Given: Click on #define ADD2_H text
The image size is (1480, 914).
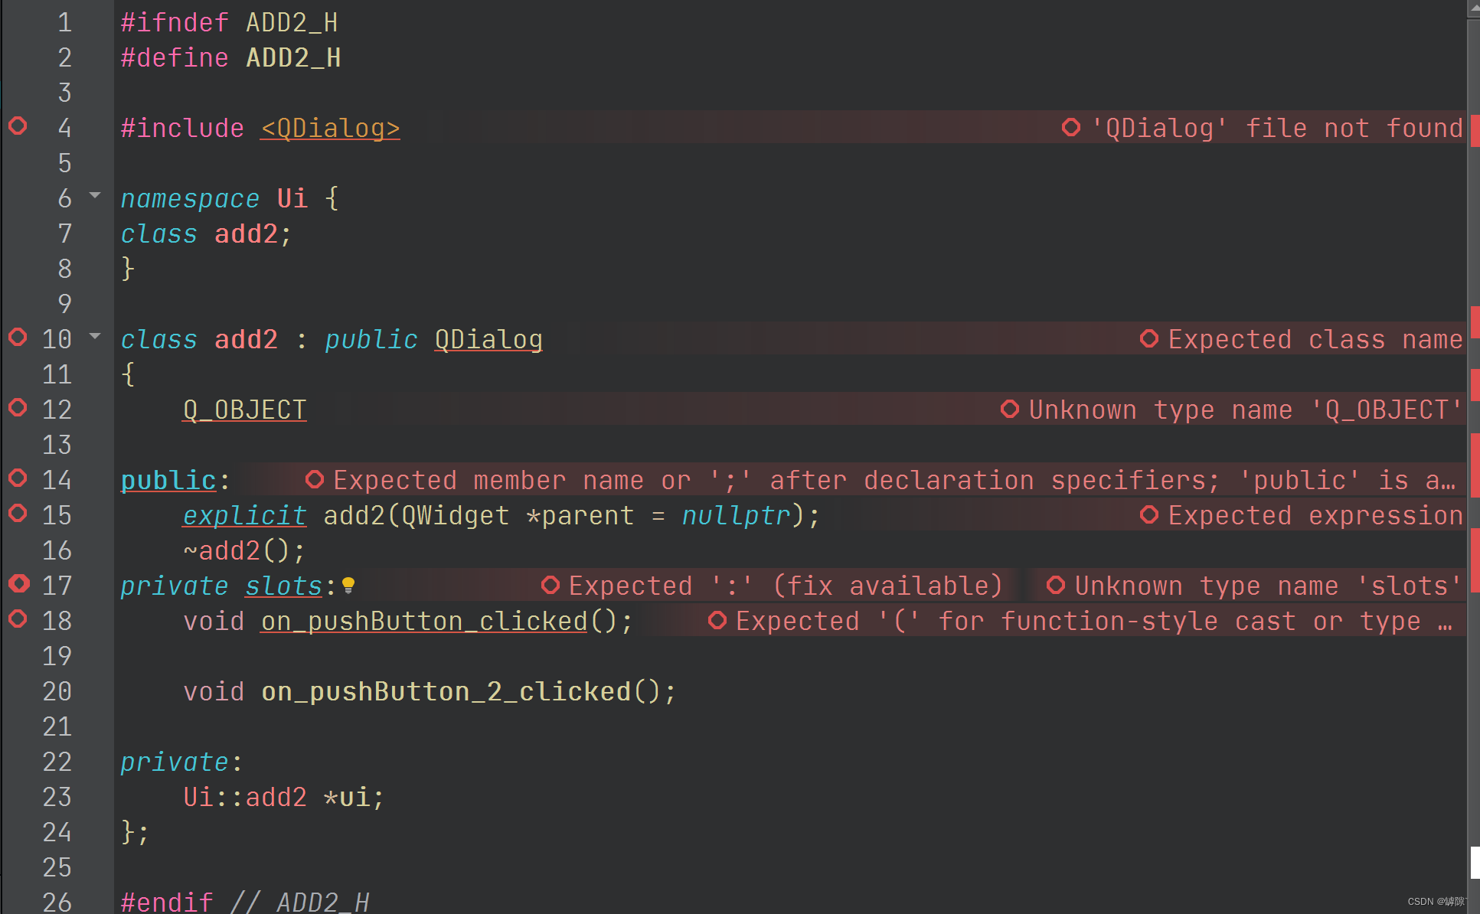Looking at the screenshot, I should pyautogui.click(x=230, y=57).
